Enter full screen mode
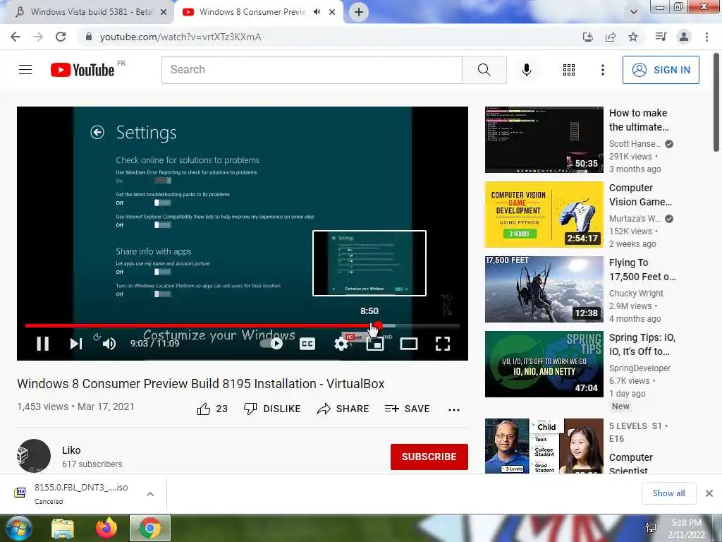The height and width of the screenshot is (542, 722). (x=443, y=344)
